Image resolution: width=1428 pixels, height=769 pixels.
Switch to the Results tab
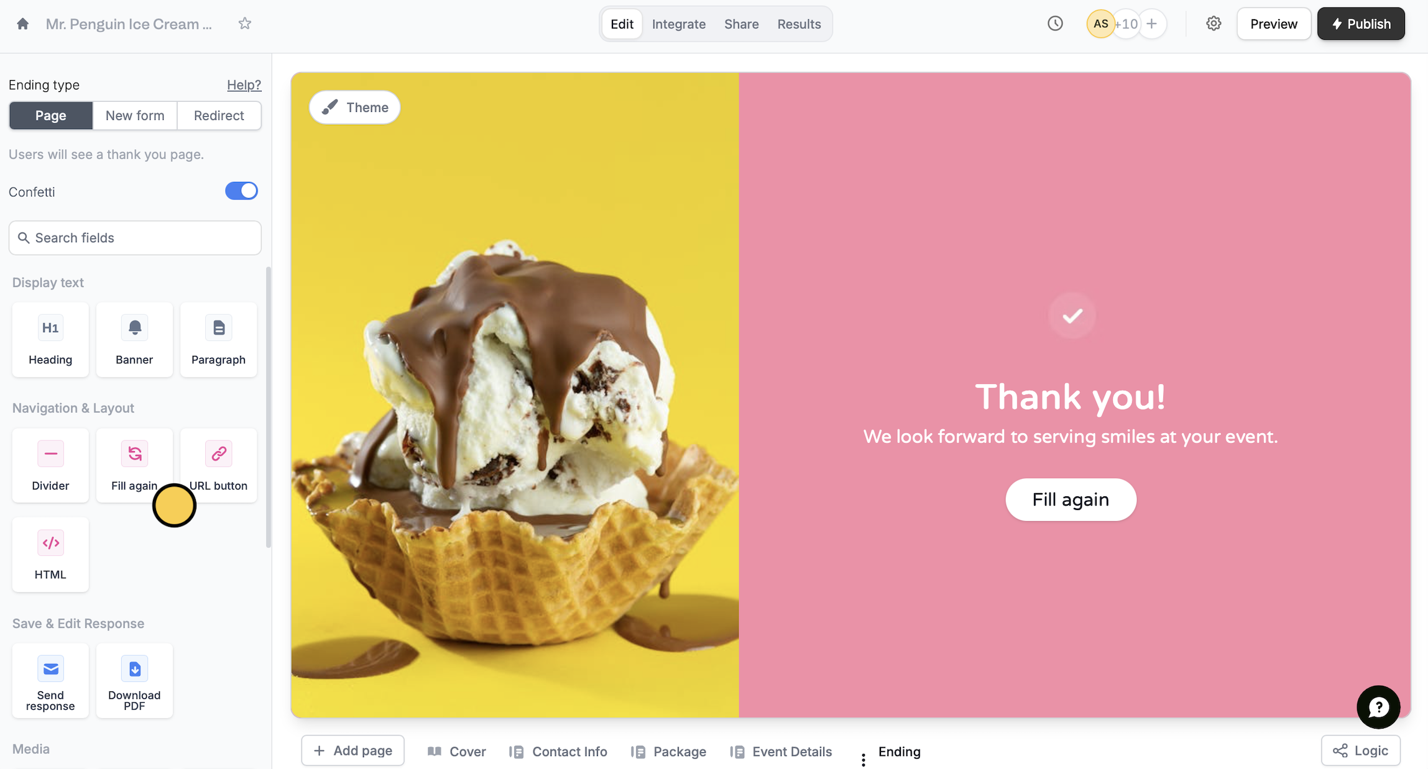pyautogui.click(x=799, y=24)
